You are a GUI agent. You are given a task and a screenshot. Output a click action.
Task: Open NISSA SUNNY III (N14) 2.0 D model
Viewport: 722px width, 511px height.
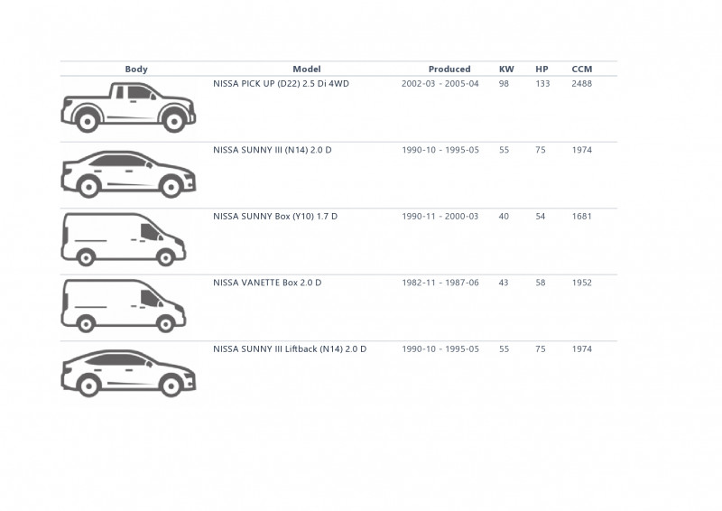(x=273, y=150)
